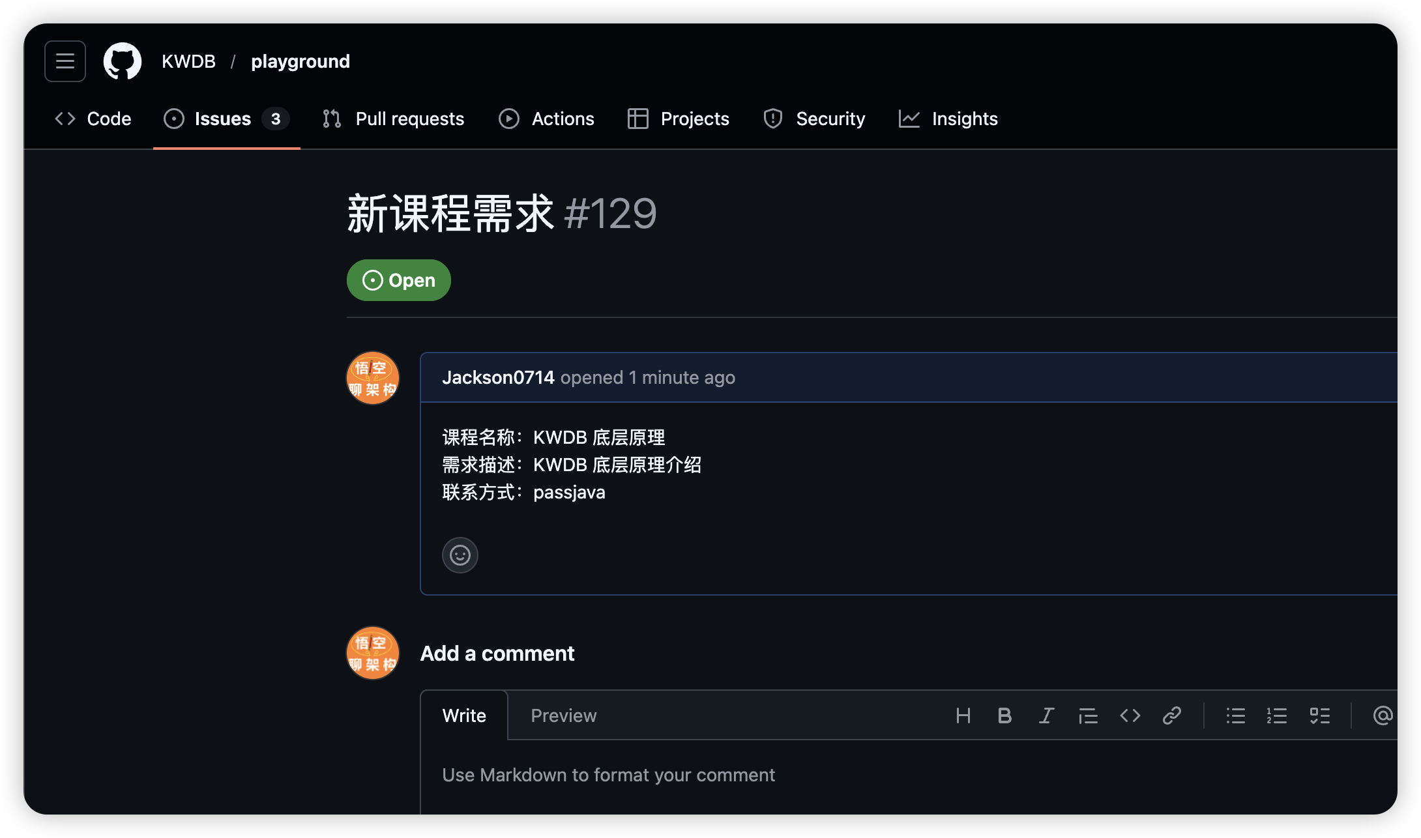Screen dimensions: 1421x838
Task: Open the KWDB organization link
Action: [x=188, y=61]
